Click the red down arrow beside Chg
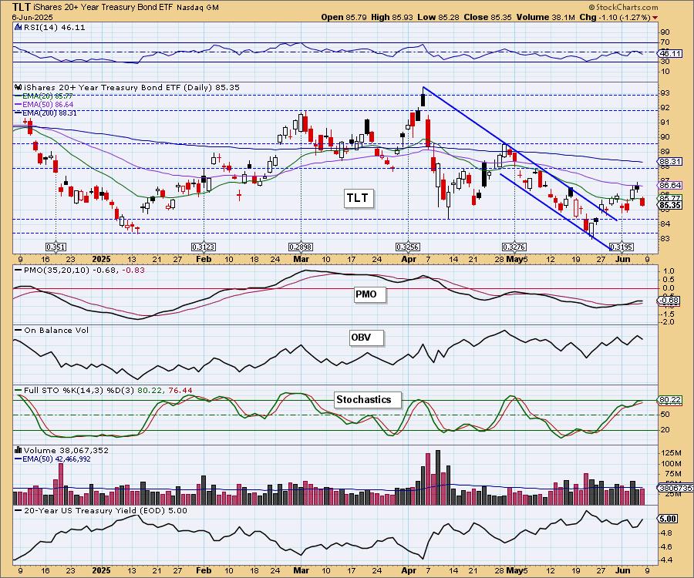 [x=655, y=18]
